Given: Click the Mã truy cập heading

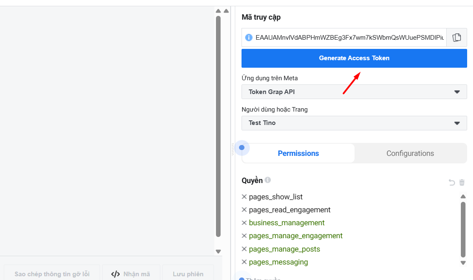Looking at the screenshot, I should coord(261,17).
